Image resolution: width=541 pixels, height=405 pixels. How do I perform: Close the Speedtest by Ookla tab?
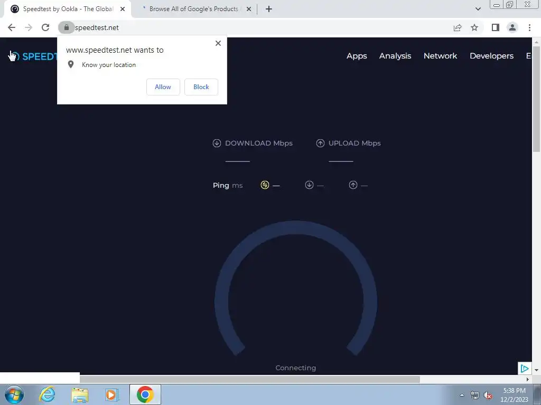pyautogui.click(x=123, y=9)
